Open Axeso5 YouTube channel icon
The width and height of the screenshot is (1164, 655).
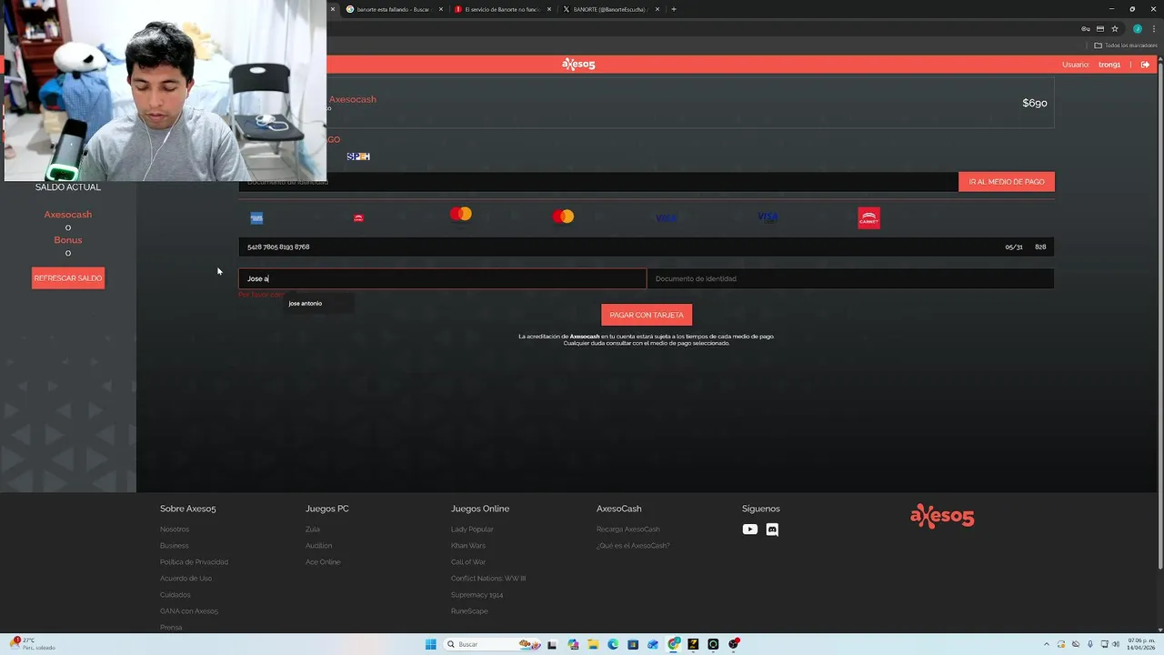tap(749, 529)
